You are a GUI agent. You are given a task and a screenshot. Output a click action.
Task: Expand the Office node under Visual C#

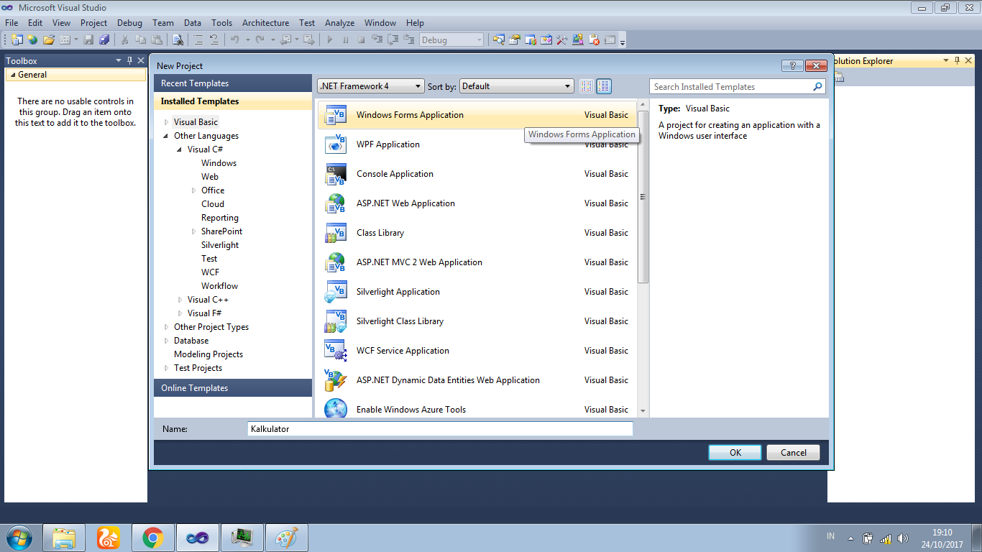click(x=194, y=190)
